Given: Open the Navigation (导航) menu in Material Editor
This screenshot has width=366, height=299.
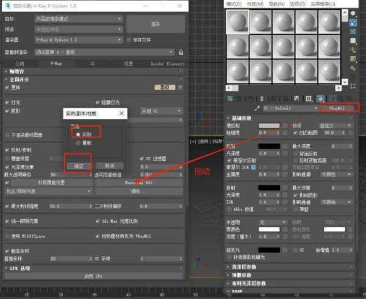Looking at the screenshot, I should 276,4.
